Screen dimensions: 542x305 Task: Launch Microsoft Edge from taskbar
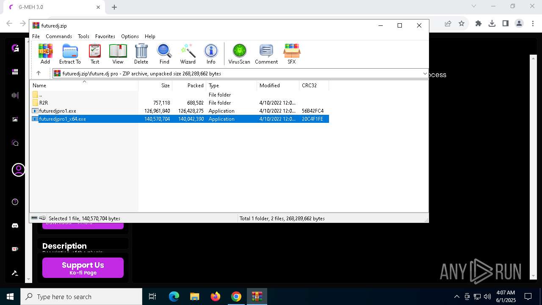tap(174, 297)
